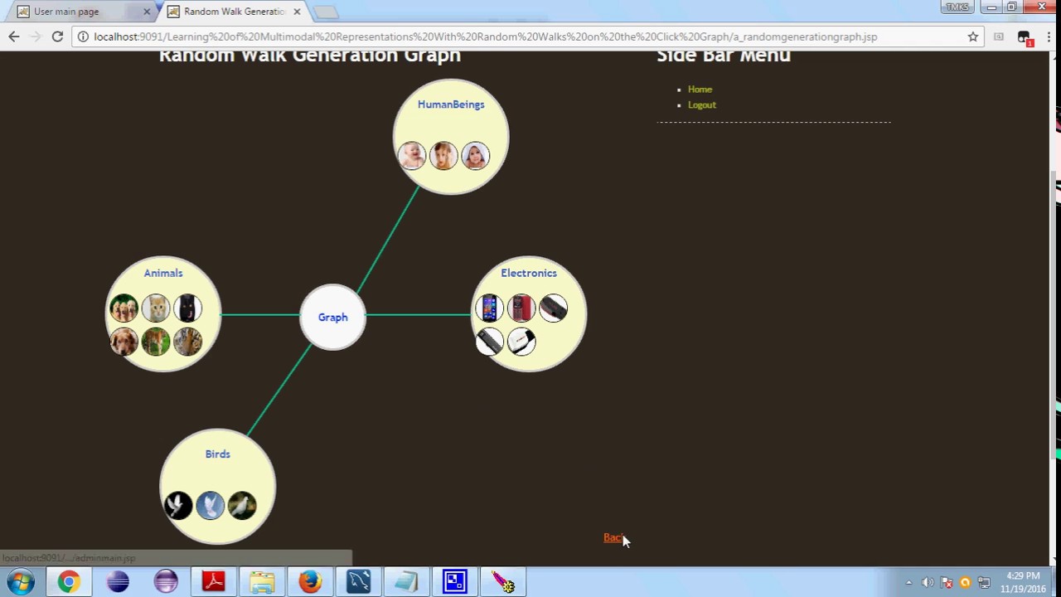This screenshot has width=1061, height=597.
Task: Click the Birds node label
Action: [218, 454]
